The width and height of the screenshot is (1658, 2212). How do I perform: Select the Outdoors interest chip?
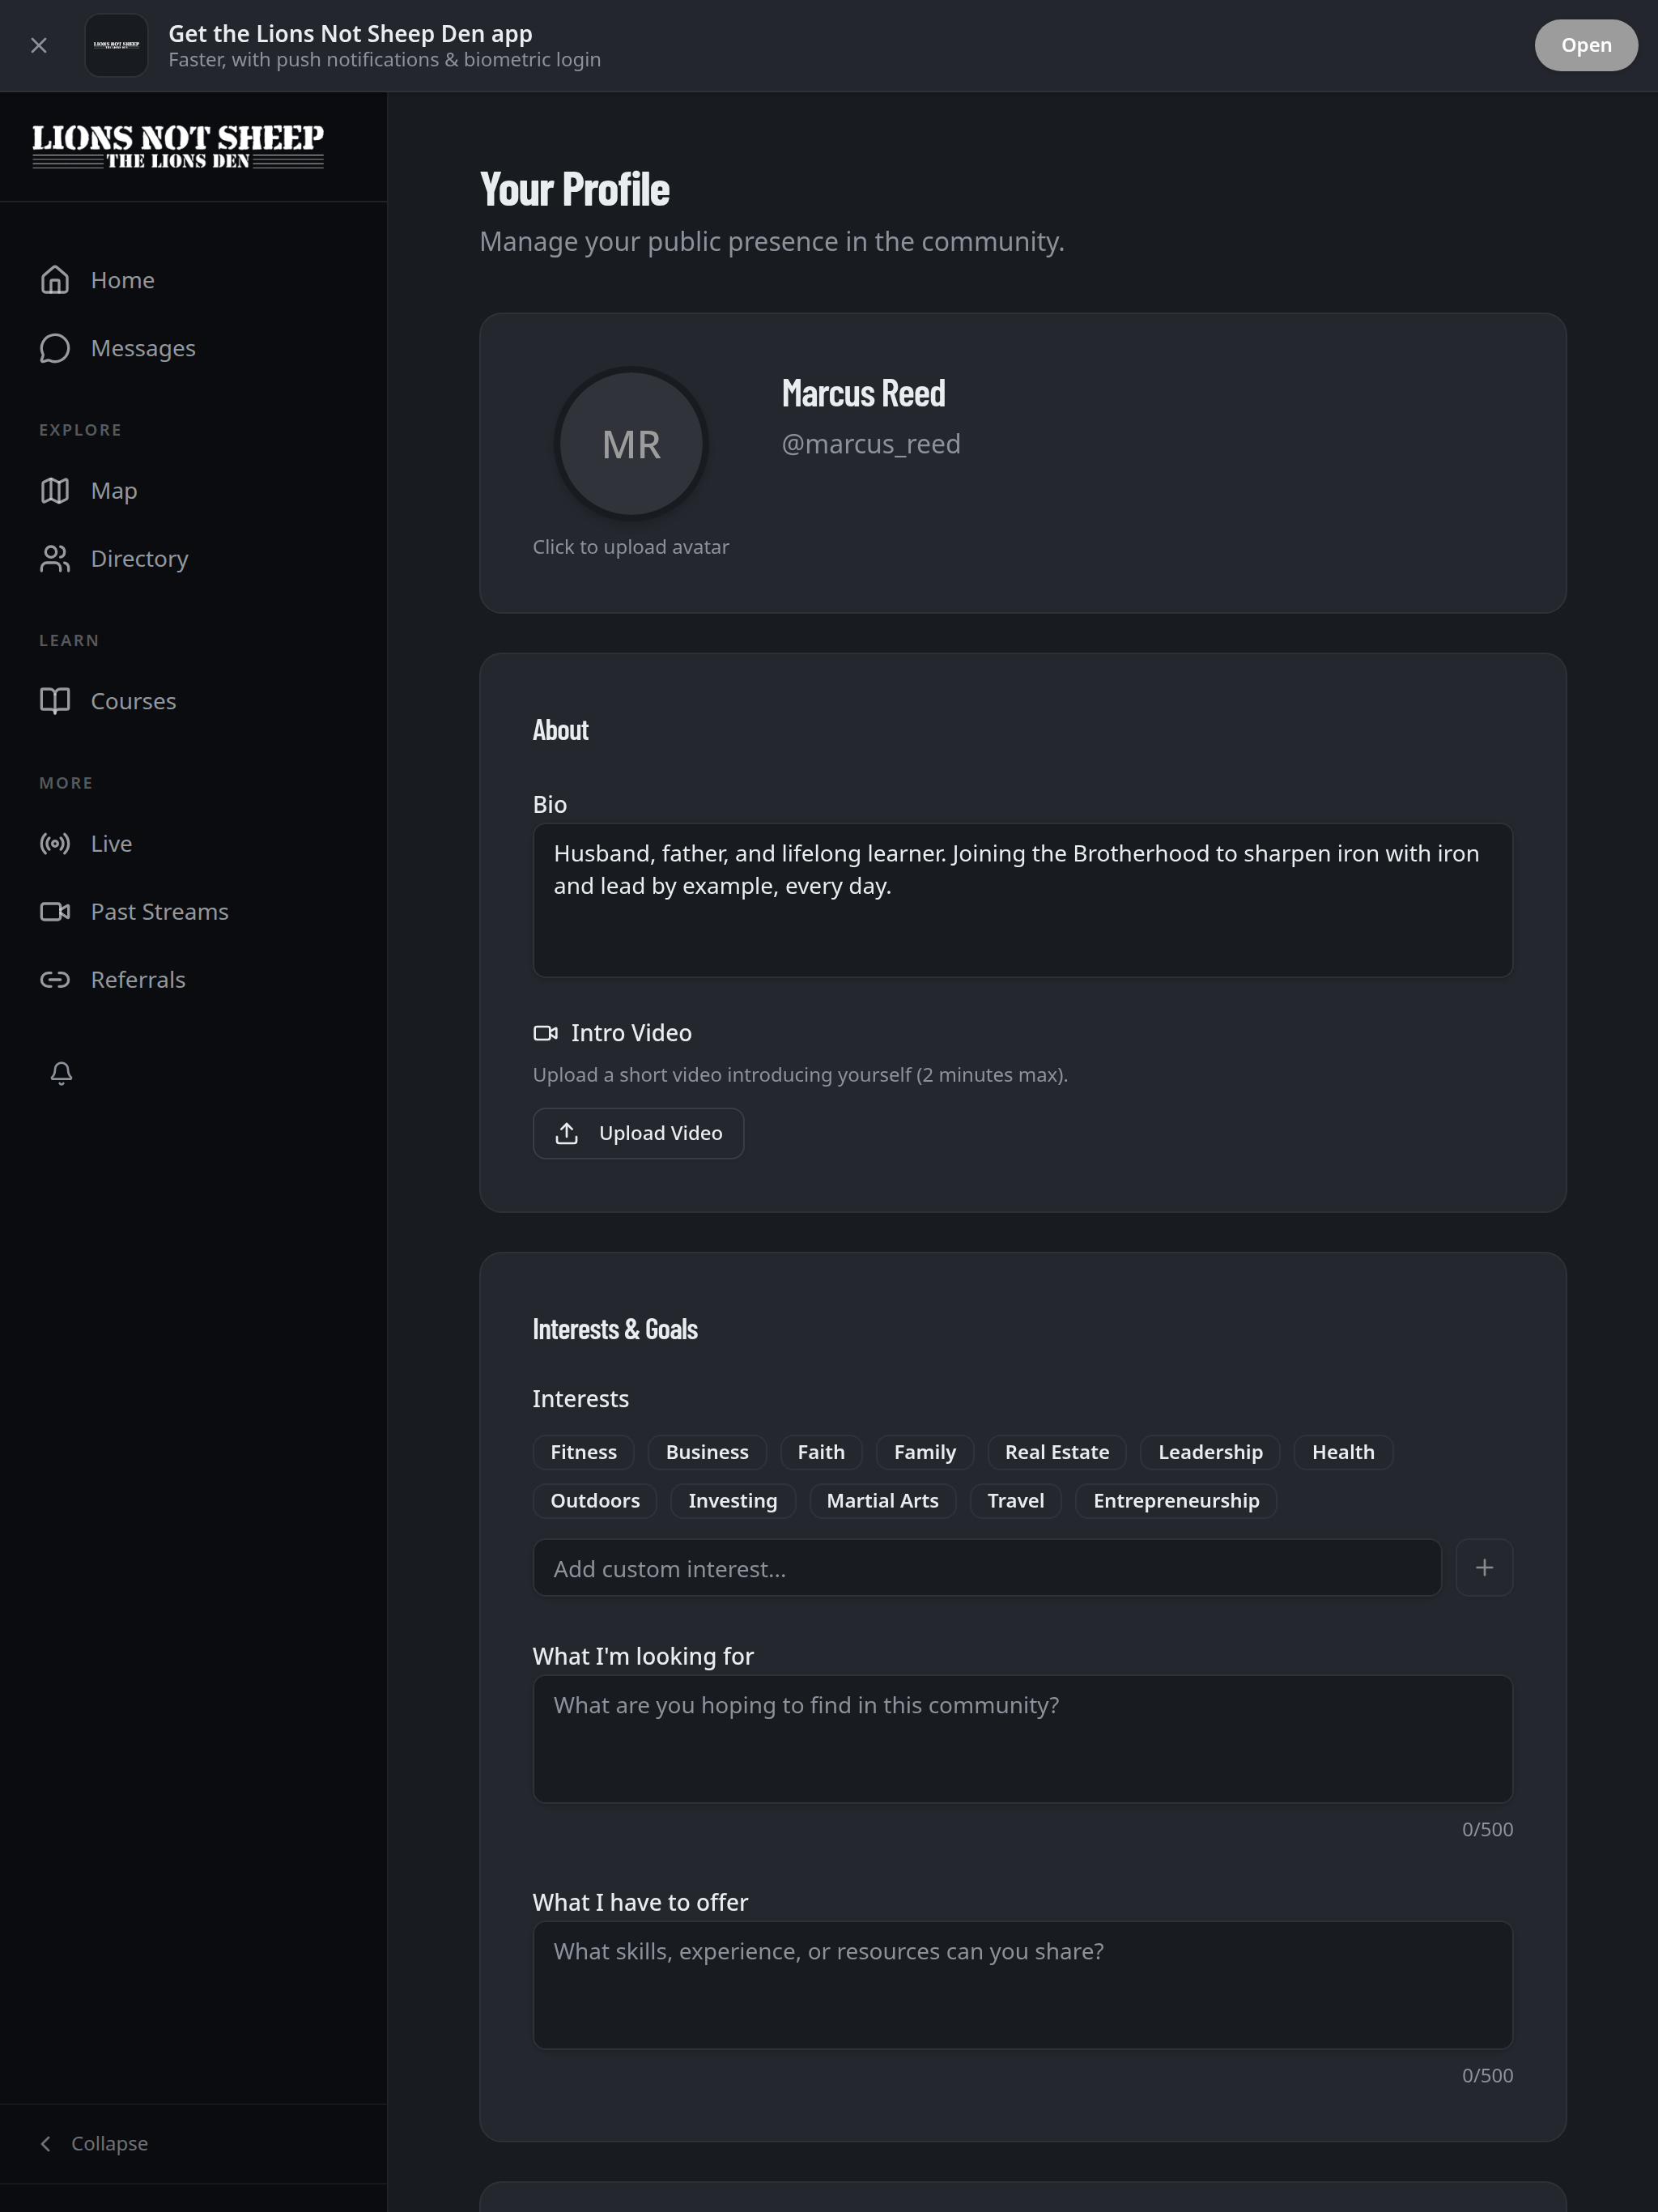point(595,1501)
